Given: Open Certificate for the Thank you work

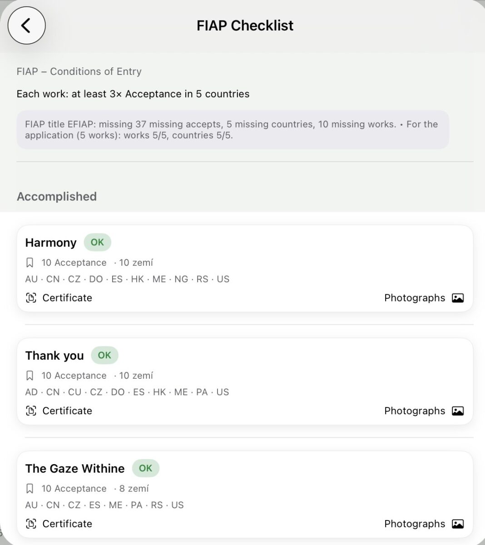Looking at the screenshot, I should pyautogui.click(x=67, y=411).
